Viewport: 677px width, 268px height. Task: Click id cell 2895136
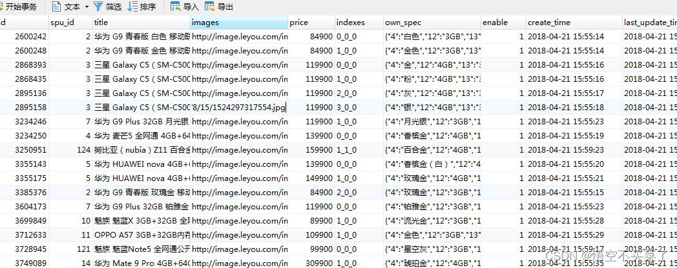pos(24,93)
